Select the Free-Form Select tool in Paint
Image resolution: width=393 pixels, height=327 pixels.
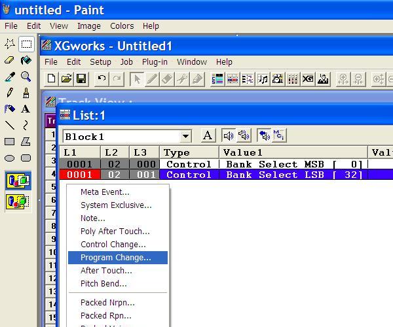(10, 44)
